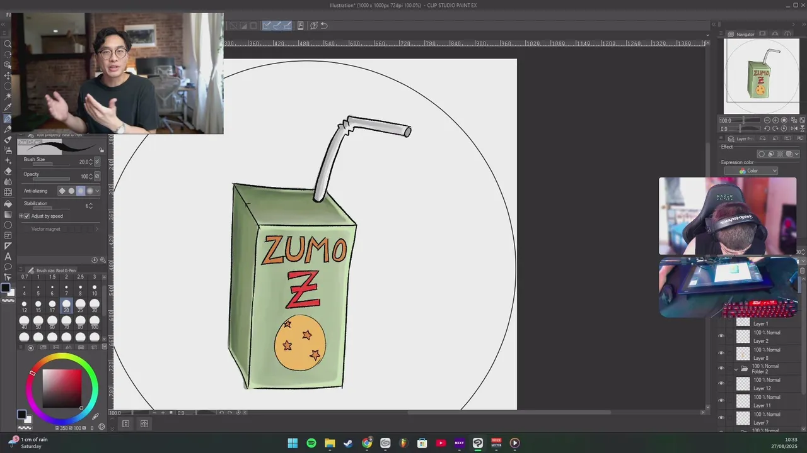Open the Information tab icon beside Navigator
Viewport: 807px width, 453px height.
click(x=789, y=34)
